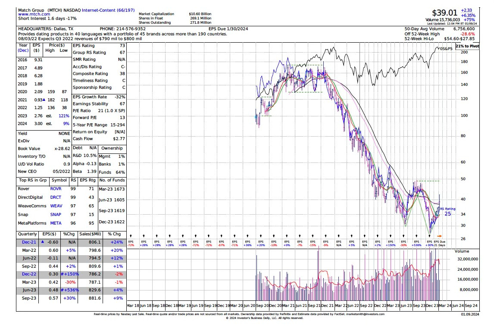Click the P/E Ratio value 21 (1.0 X SP)
This screenshot has width=494, height=331.
click(112, 110)
